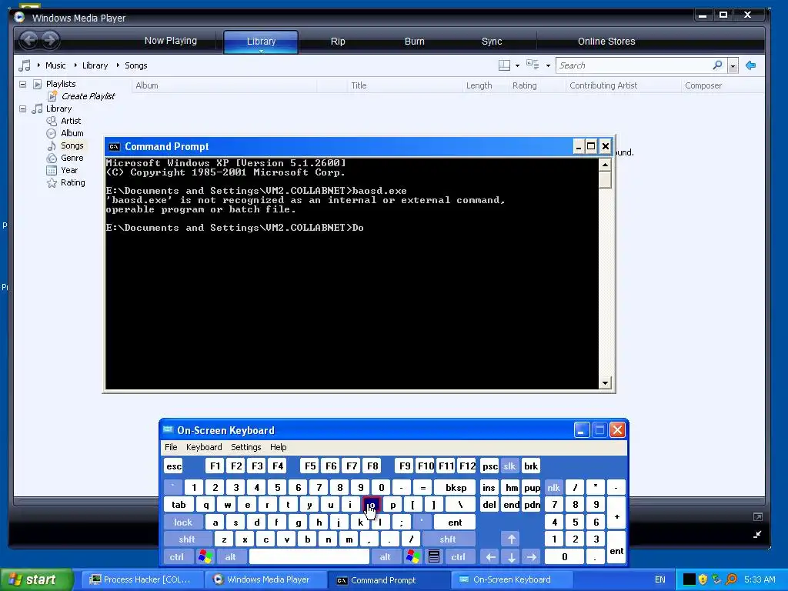Click the Forward arrow in Windows Media Player
The height and width of the screenshot is (591, 788).
click(x=50, y=40)
